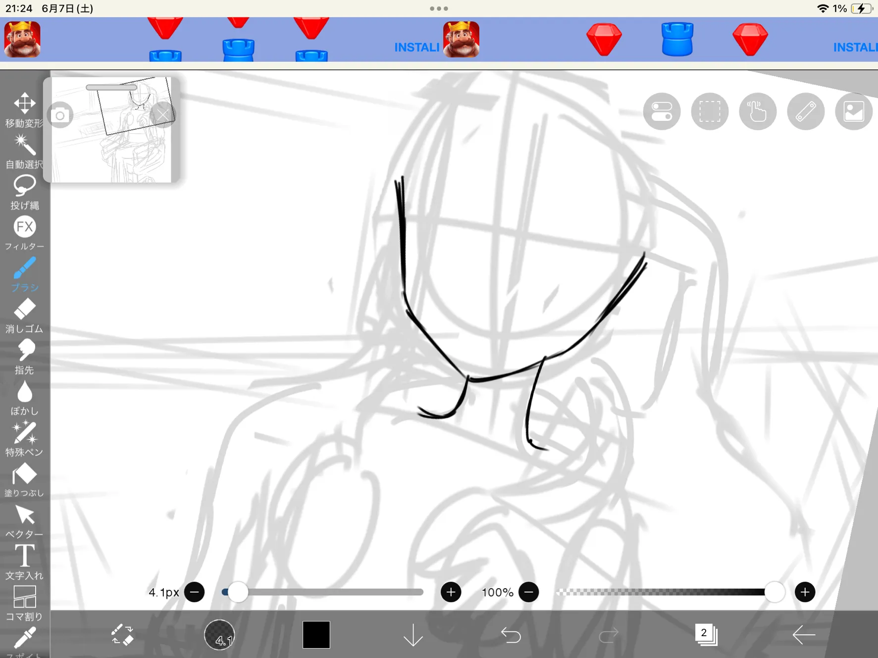Tap the first INSTALL ad link
The image size is (878, 658).
(x=416, y=47)
